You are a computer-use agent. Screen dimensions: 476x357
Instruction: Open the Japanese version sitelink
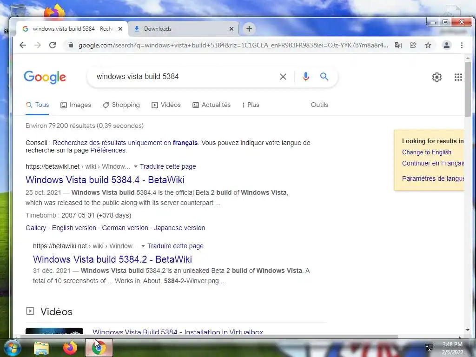179,228
